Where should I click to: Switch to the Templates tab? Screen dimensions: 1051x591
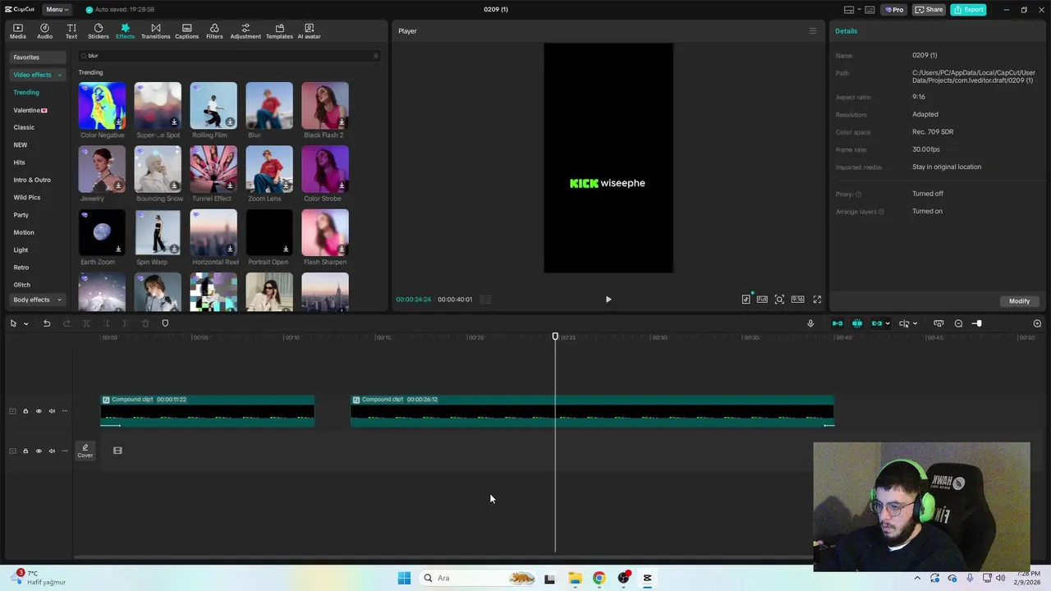point(279,31)
